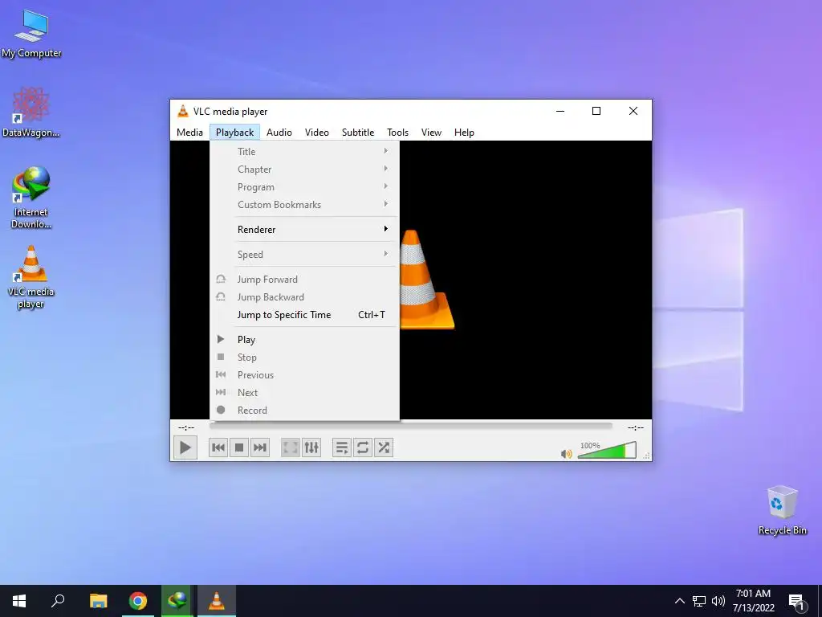Expand the Custom Bookmarks submenu
The height and width of the screenshot is (617, 822).
click(304, 205)
